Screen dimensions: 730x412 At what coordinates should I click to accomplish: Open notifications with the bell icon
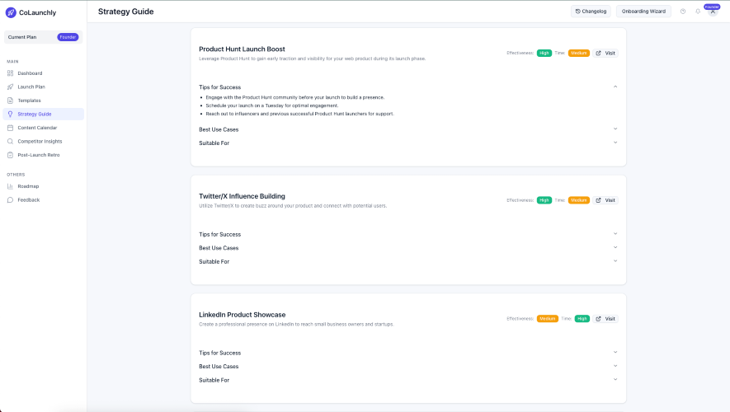tap(698, 12)
